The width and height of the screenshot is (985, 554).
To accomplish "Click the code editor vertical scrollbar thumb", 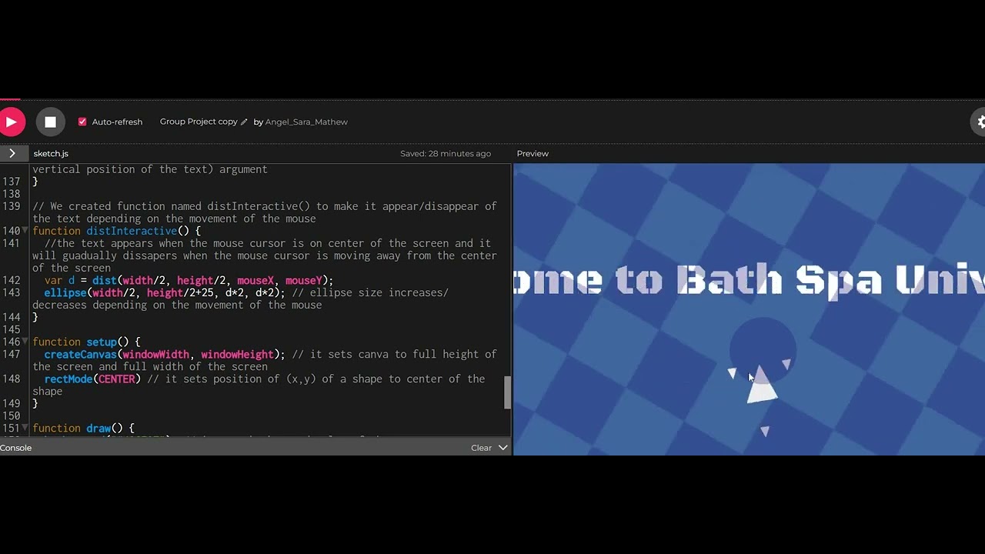I will tap(507, 392).
